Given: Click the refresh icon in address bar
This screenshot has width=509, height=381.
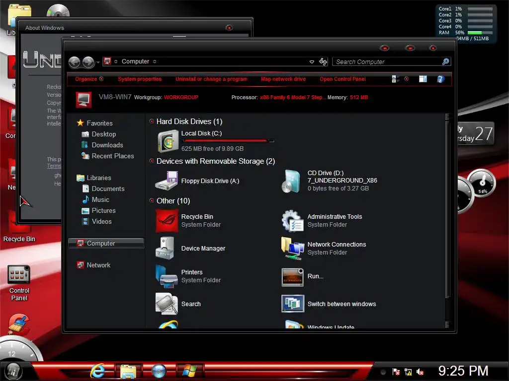Looking at the screenshot, I should pyautogui.click(x=323, y=62).
